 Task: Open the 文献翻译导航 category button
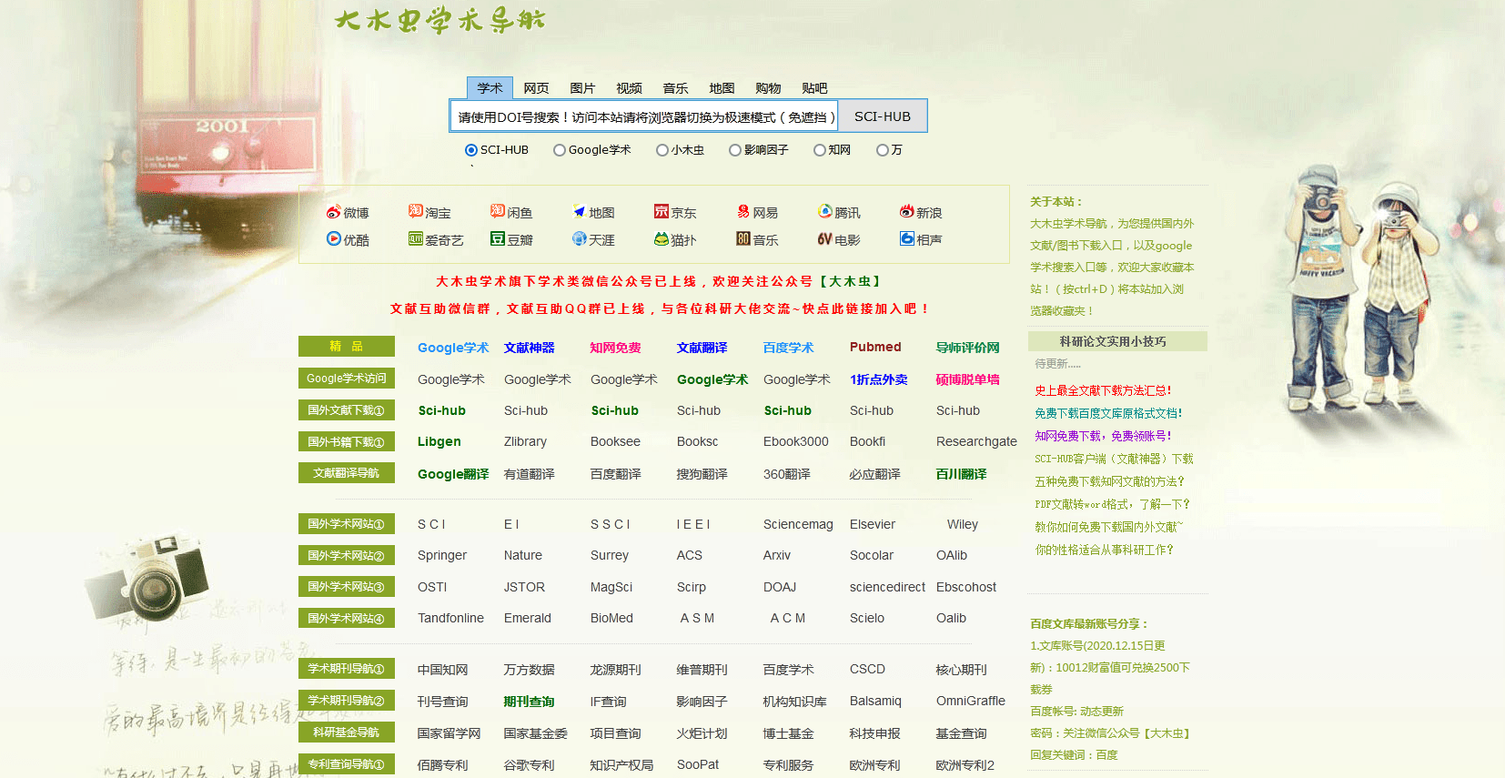[347, 472]
